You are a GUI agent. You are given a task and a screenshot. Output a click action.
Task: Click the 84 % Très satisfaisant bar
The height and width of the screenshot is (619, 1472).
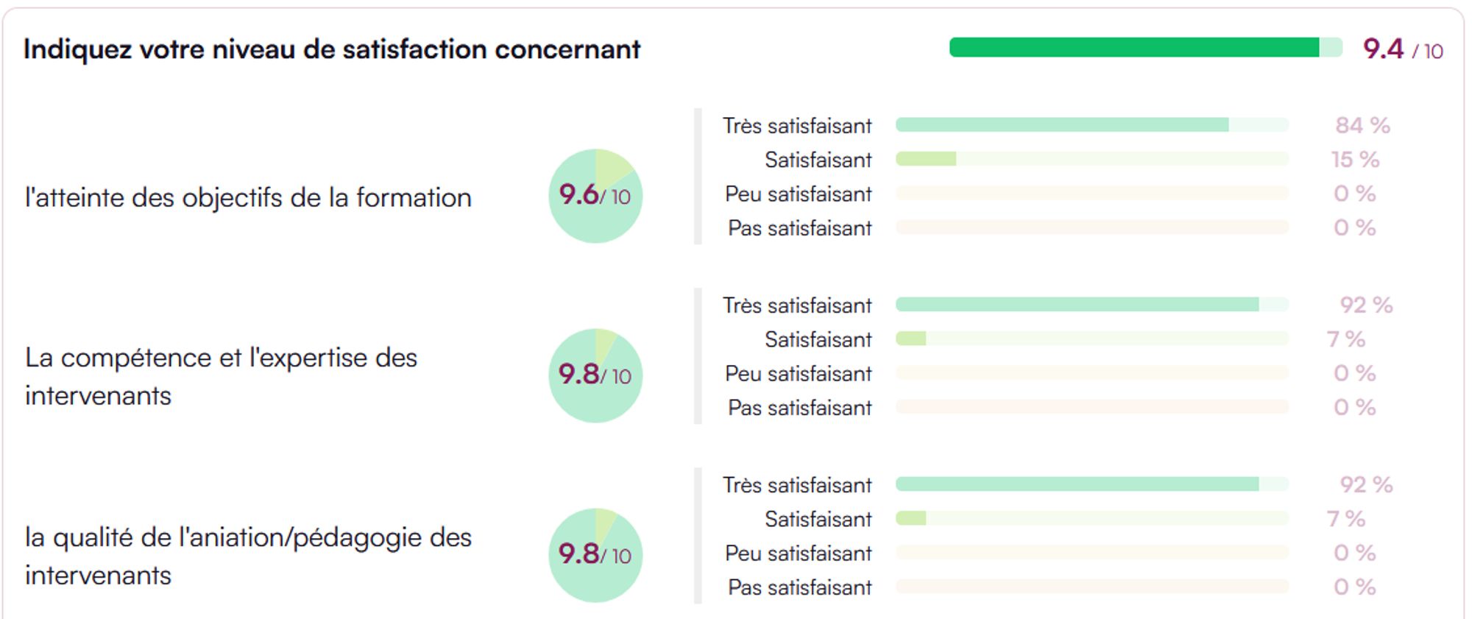[x=1091, y=125]
